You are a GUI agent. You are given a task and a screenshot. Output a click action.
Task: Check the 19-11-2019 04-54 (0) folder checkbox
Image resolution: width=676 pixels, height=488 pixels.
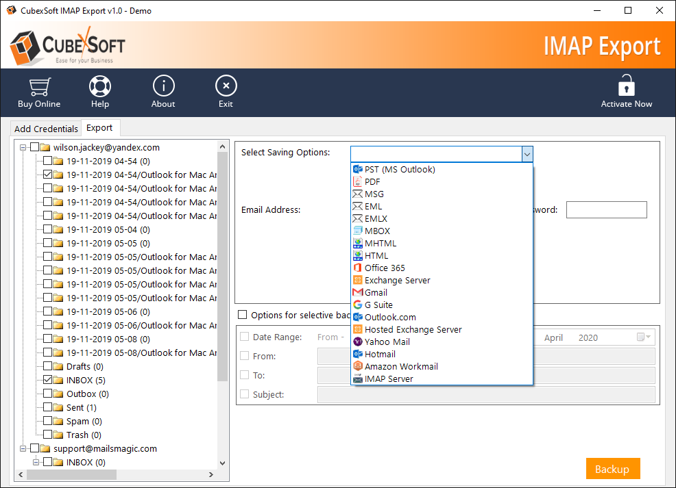[48, 161]
